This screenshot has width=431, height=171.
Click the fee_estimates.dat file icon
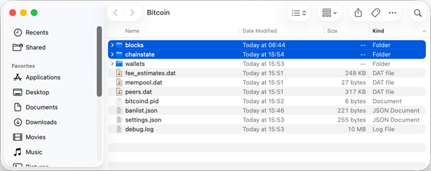[x=119, y=73]
